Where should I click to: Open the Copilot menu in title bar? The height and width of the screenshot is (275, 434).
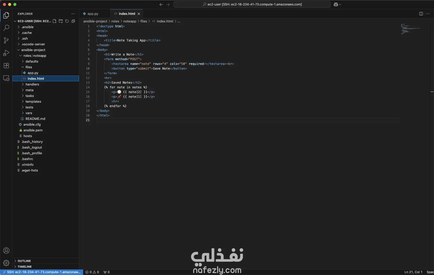coord(337,4)
